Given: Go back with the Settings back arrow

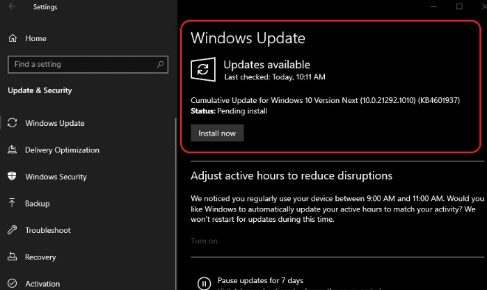Looking at the screenshot, I should pyautogui.click(x=12, y=6).
